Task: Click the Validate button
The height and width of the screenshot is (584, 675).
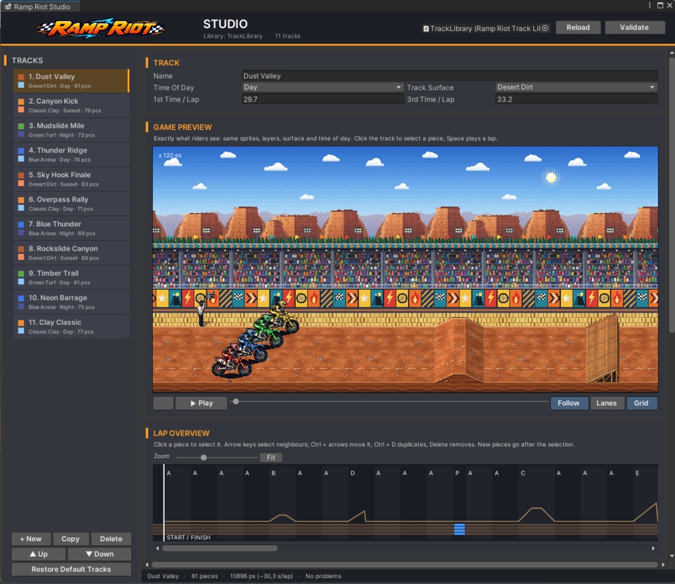Action: (x=634, y=28)
